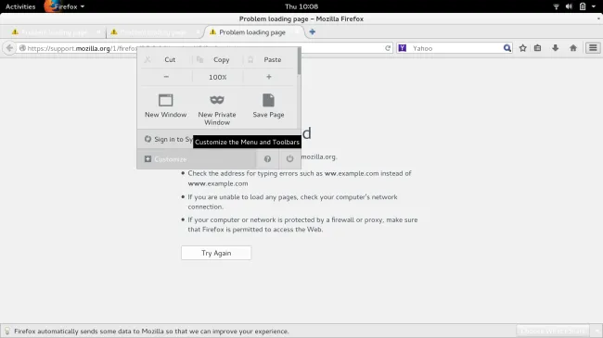
Task: Zoom out with the minus button
Action: (x=166, y=77)
